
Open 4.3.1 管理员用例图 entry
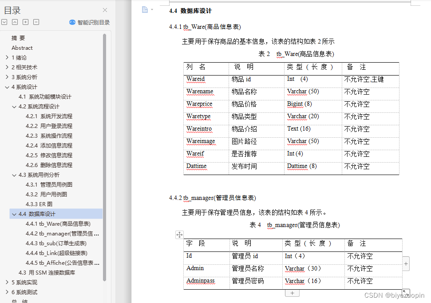click(x=49, y=184)
